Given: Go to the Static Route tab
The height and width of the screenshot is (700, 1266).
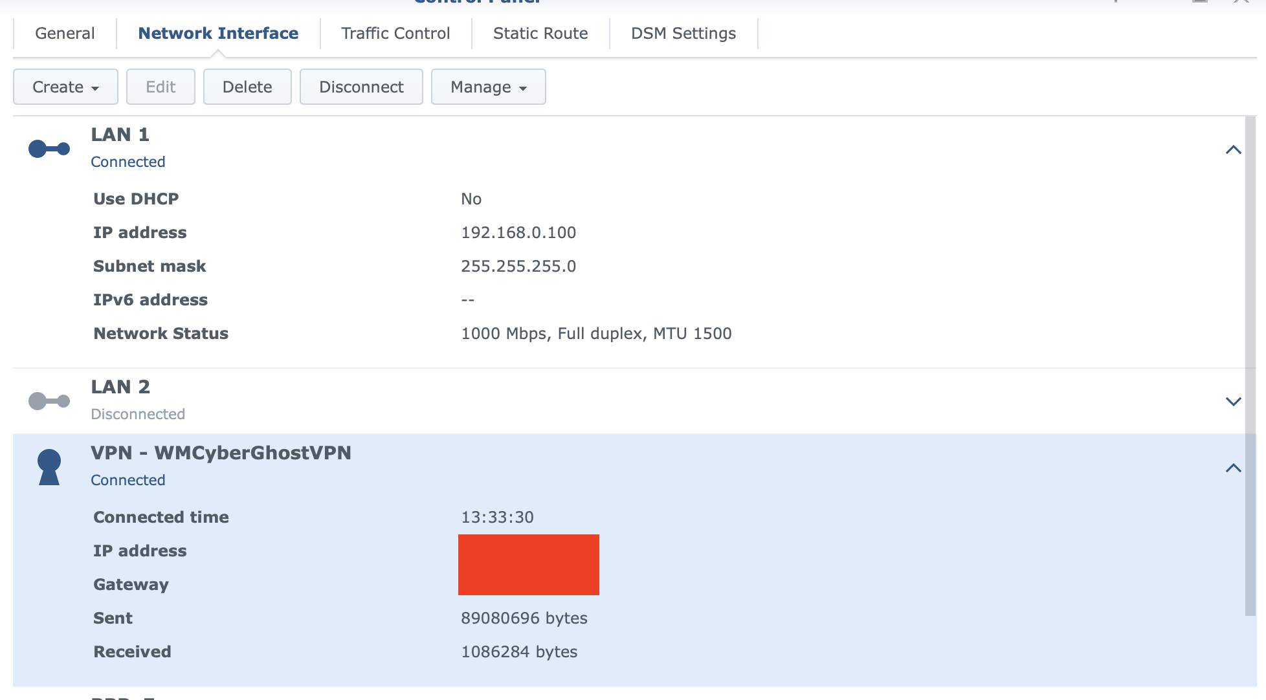Looking at the screenshot, I should (540, 33).
